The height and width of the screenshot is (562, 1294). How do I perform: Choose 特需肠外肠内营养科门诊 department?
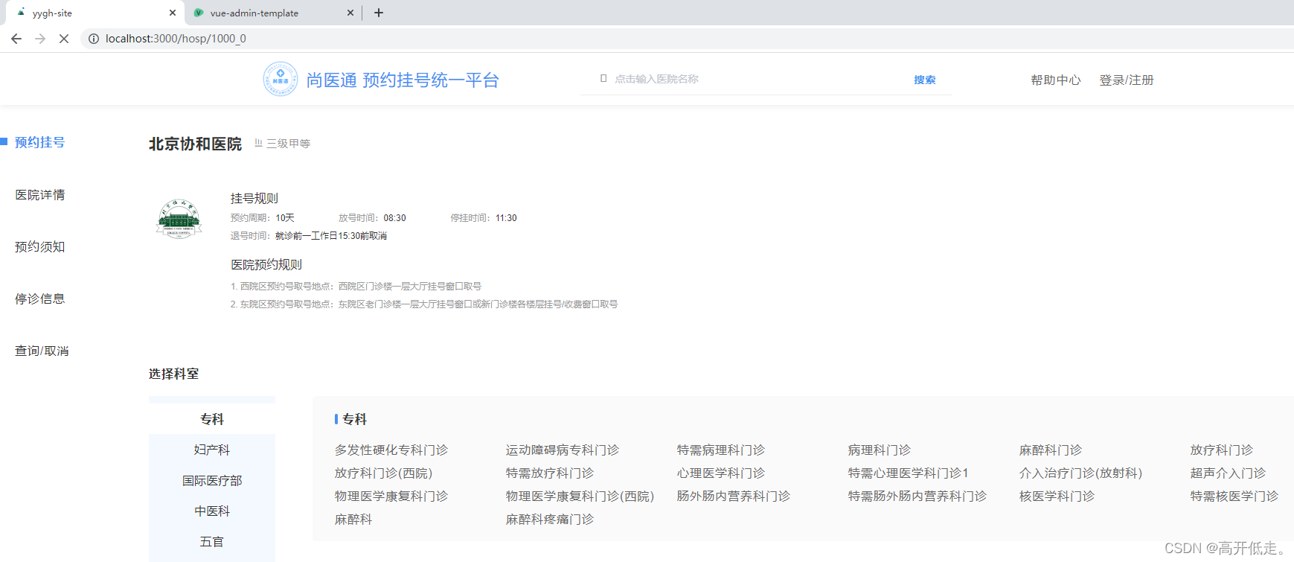917,496
